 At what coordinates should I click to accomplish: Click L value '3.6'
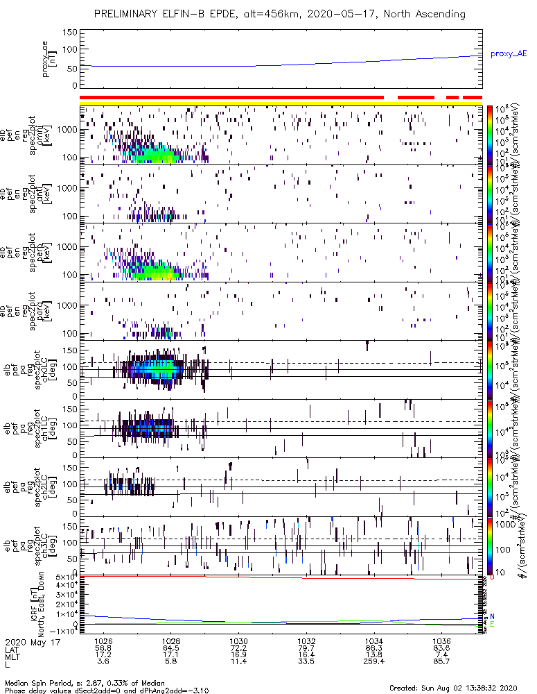click(103, 661)
